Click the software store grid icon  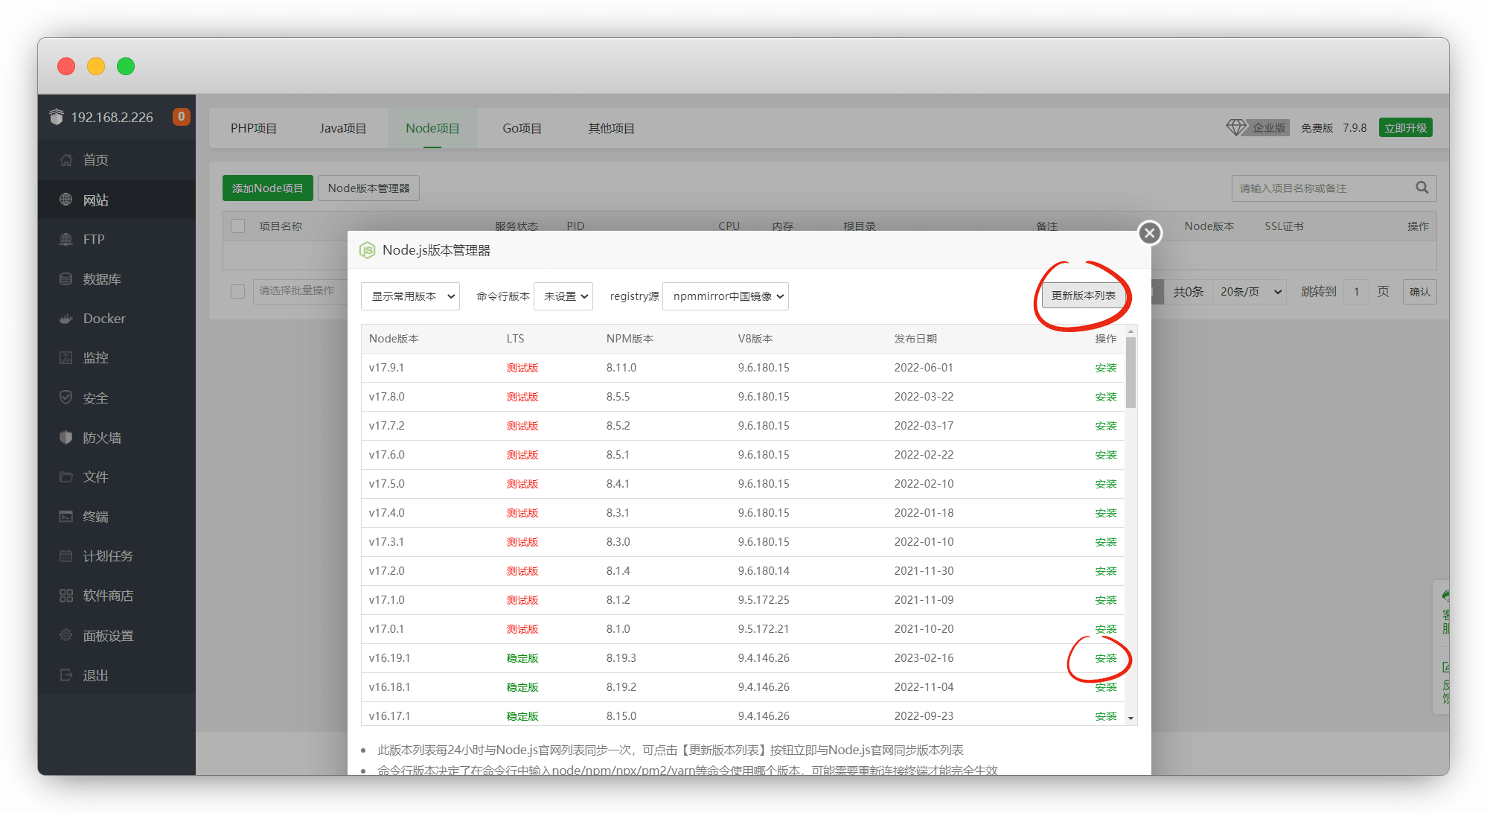coord(66,596)
